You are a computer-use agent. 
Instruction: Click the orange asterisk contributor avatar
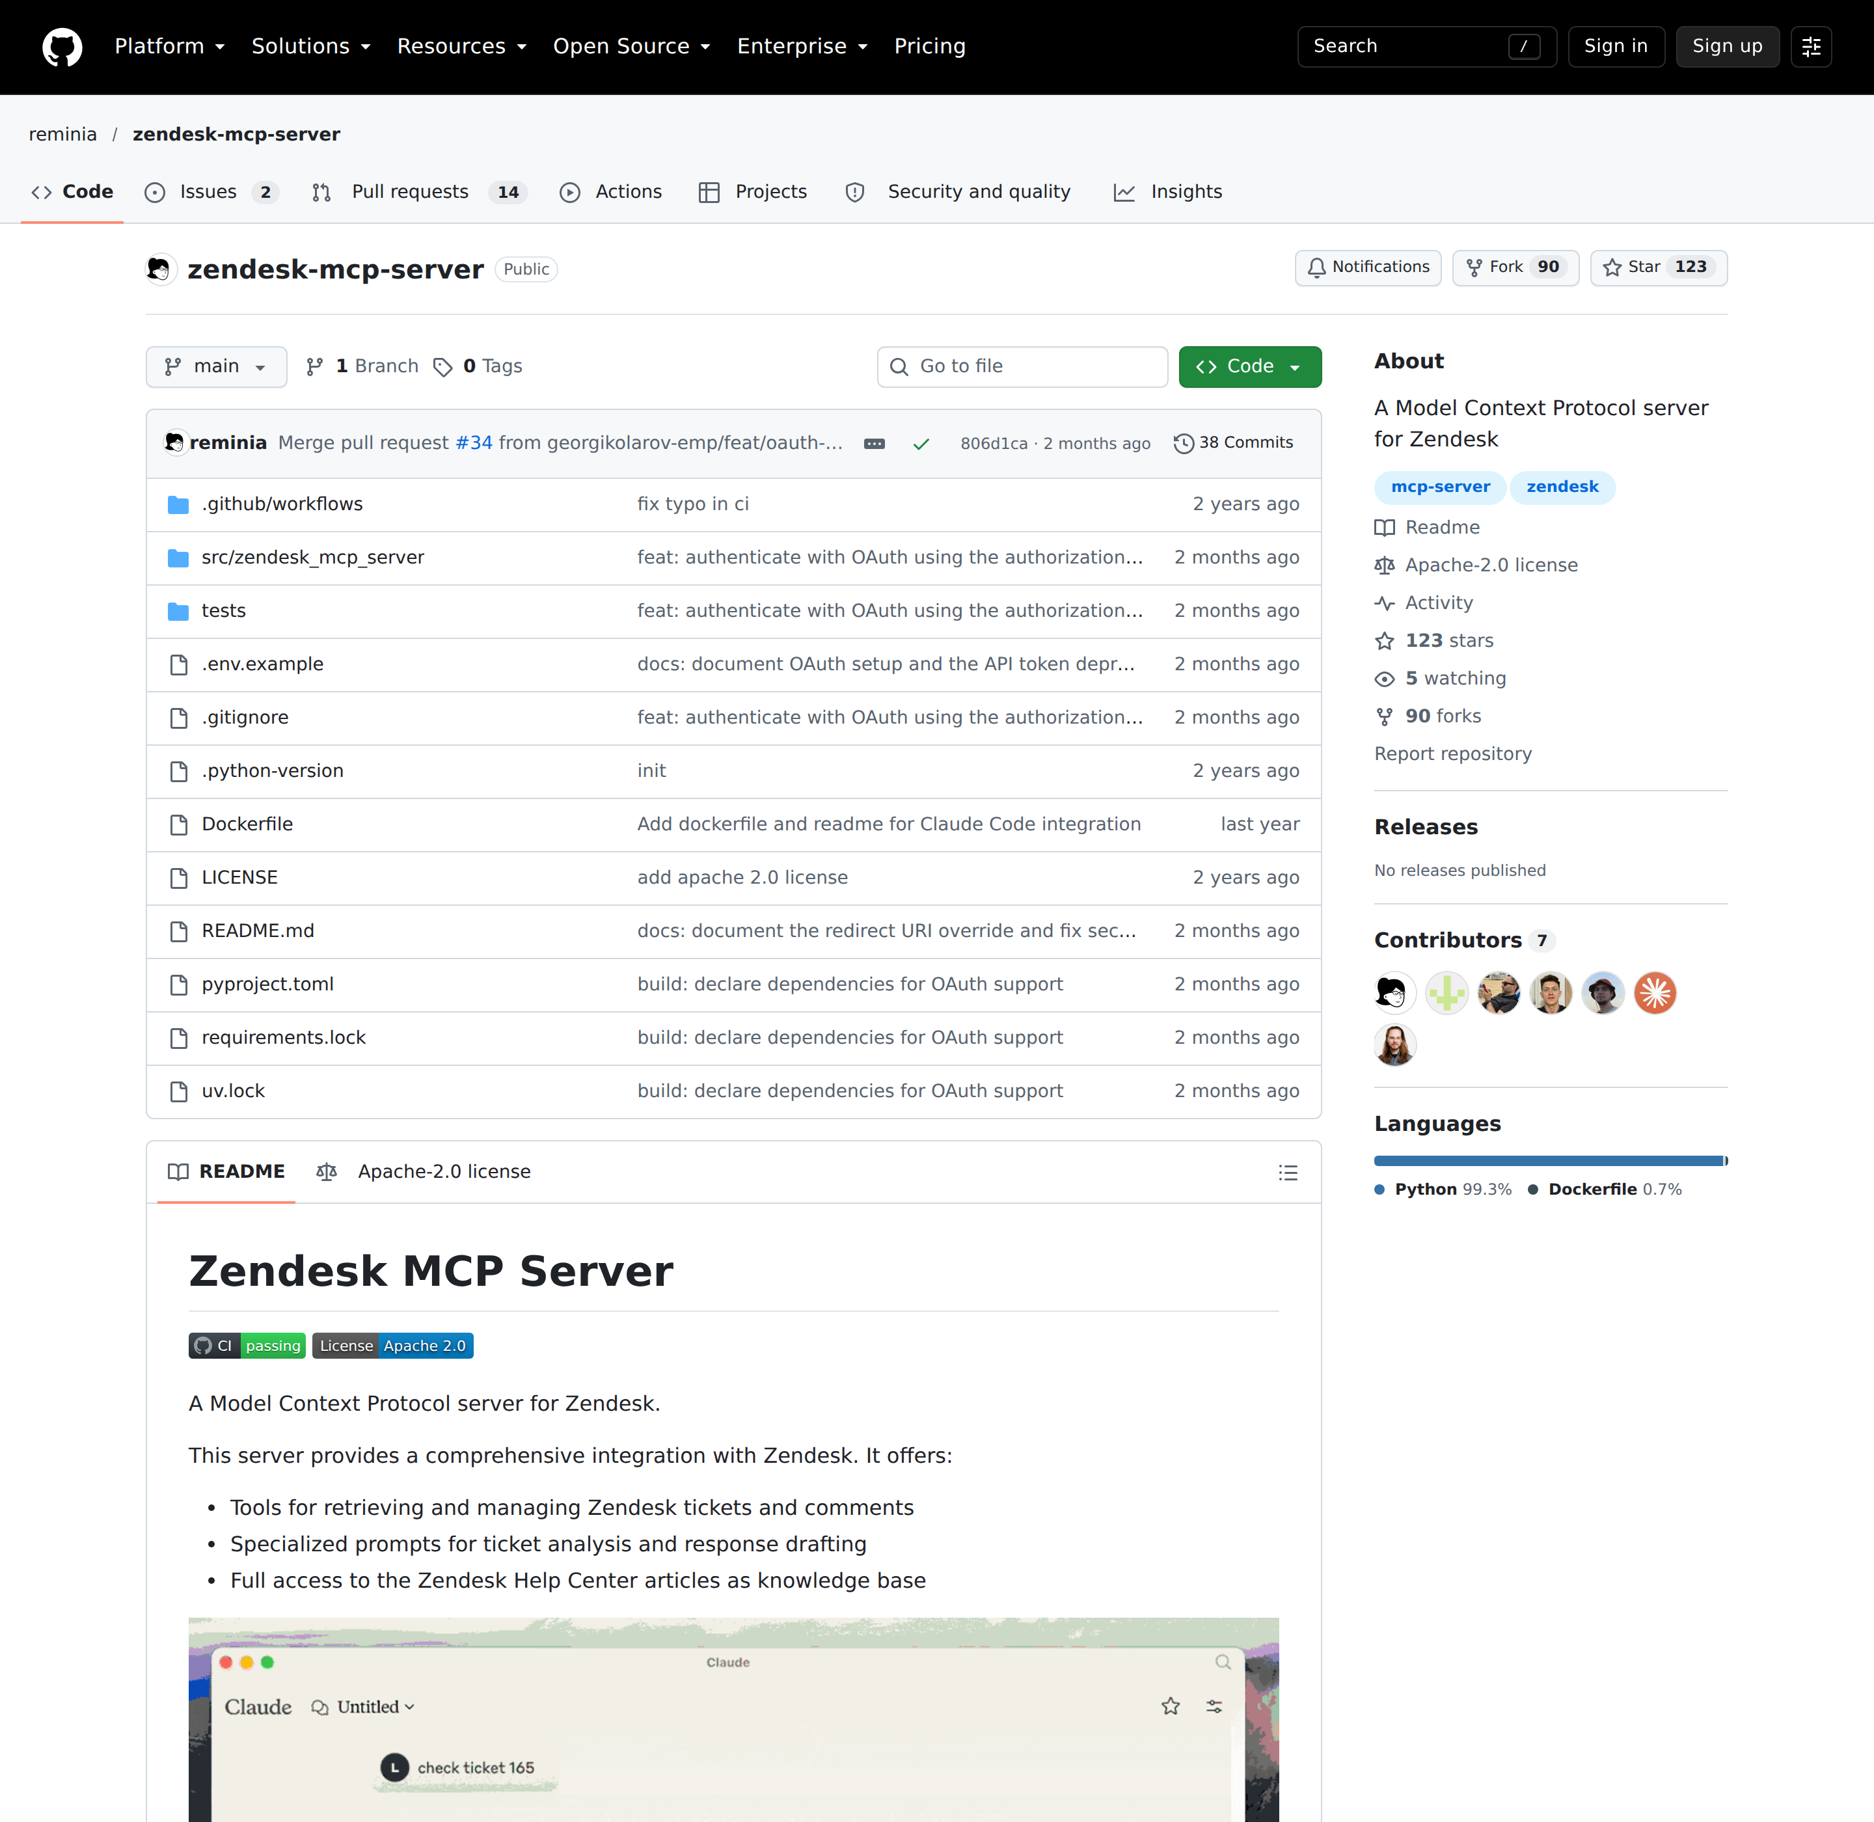1655,993
